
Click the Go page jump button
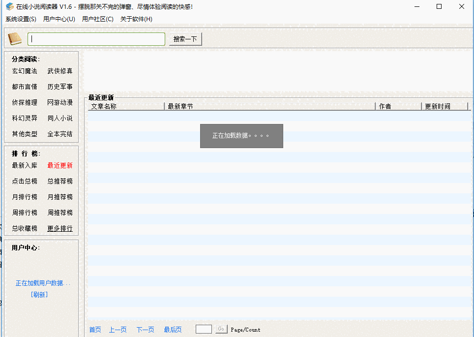(x=221, y=329)
